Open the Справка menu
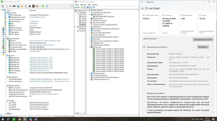The height and width of the screenshot is (121, 217). tap(95, 5)
